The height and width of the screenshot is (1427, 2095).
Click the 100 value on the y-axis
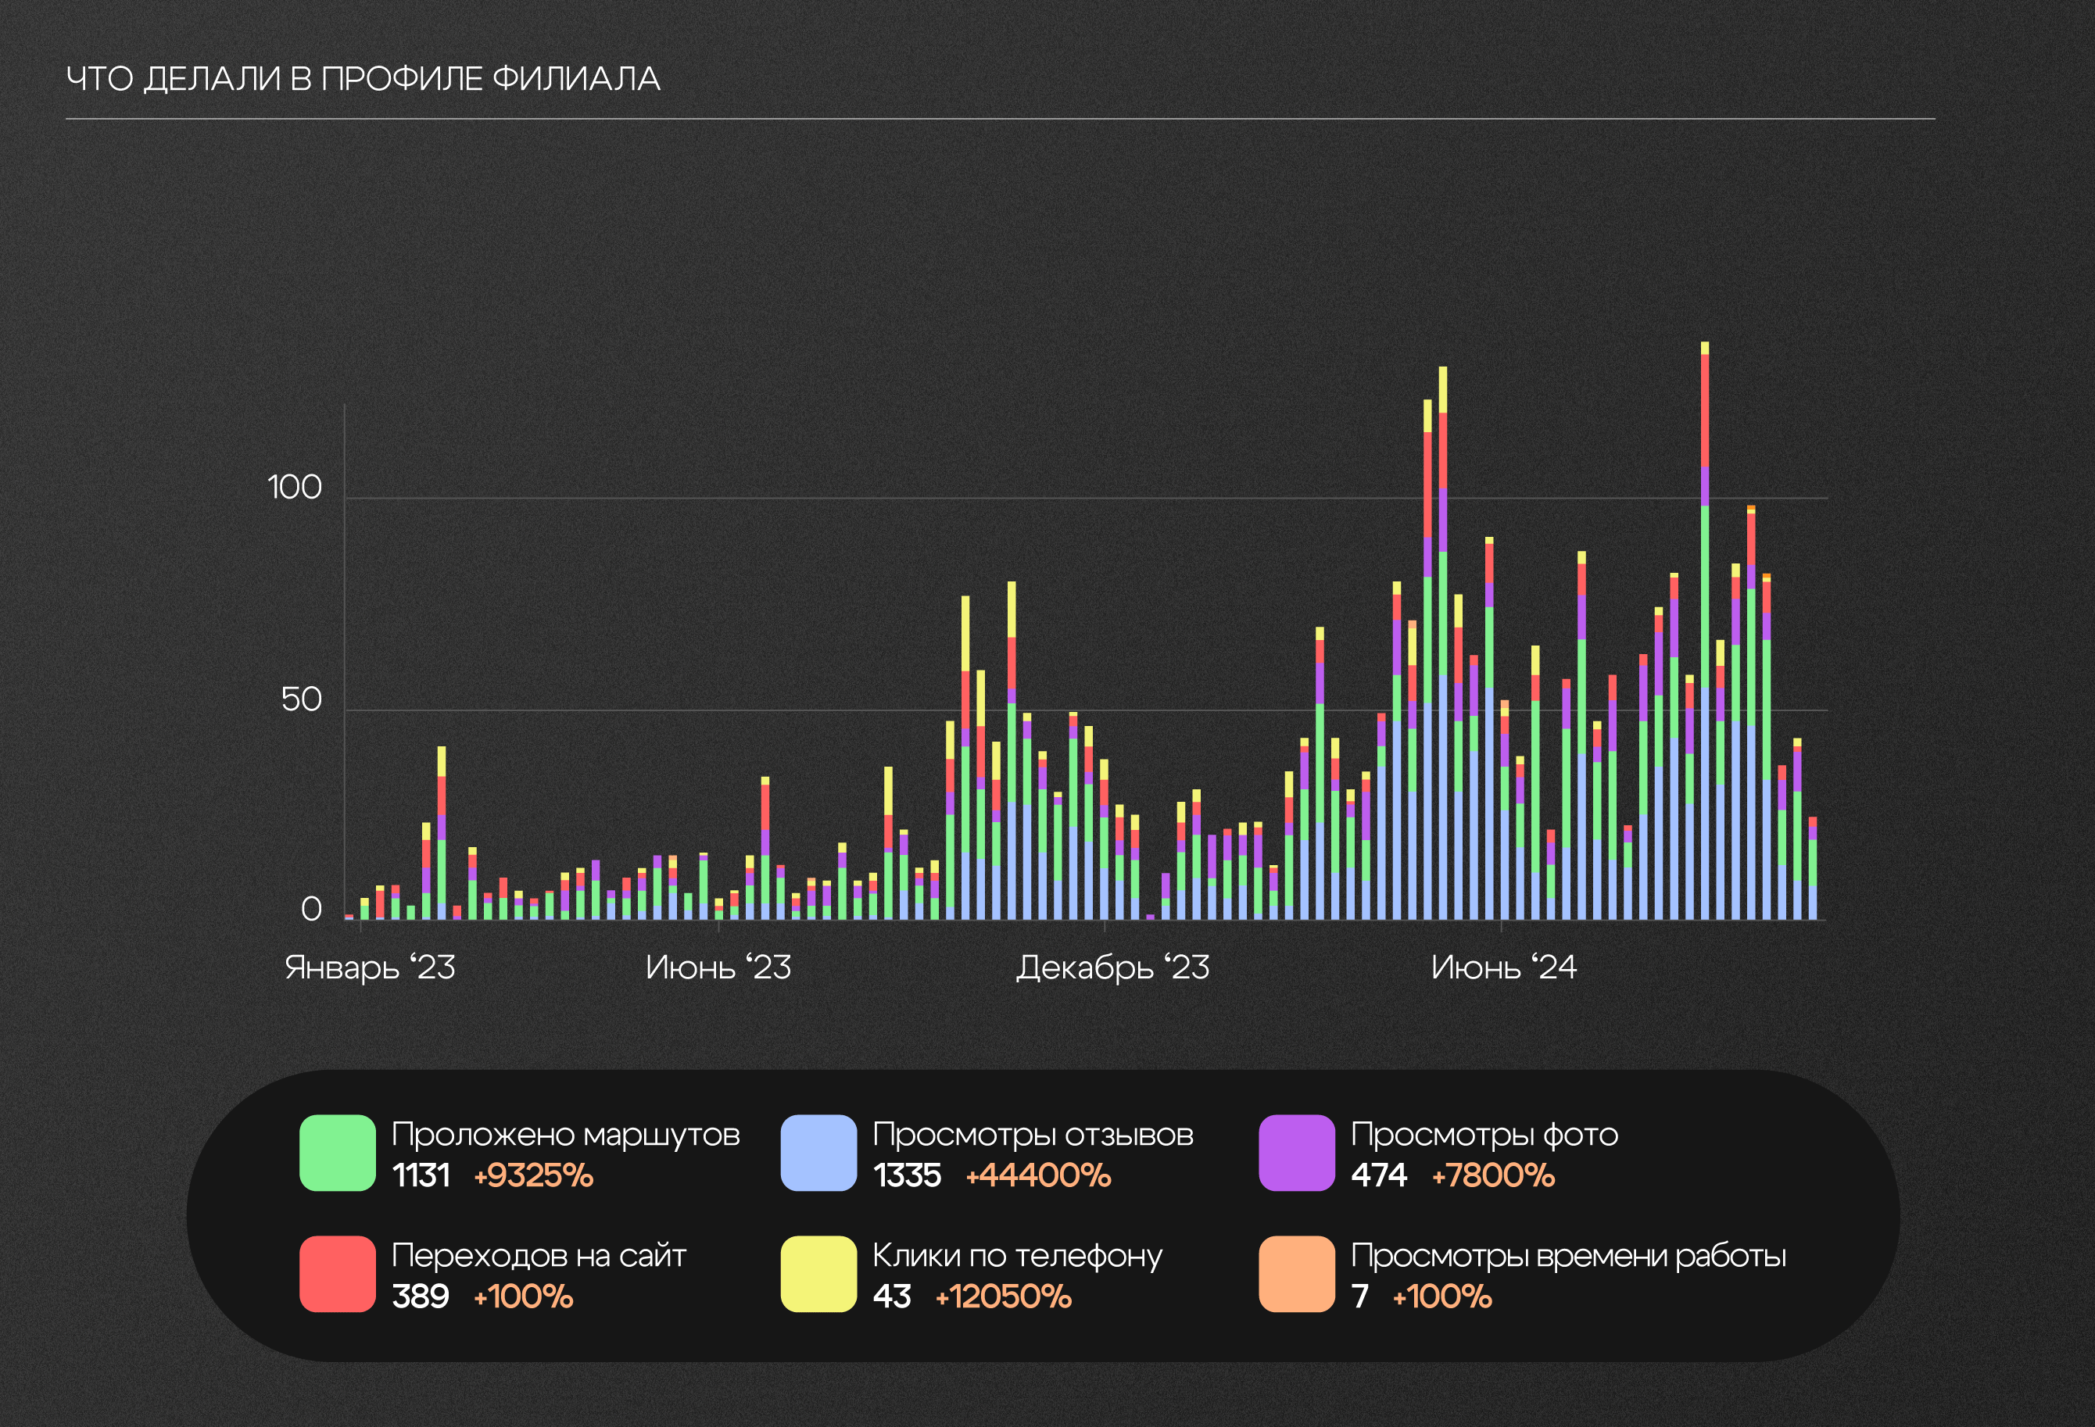(294, 487)
